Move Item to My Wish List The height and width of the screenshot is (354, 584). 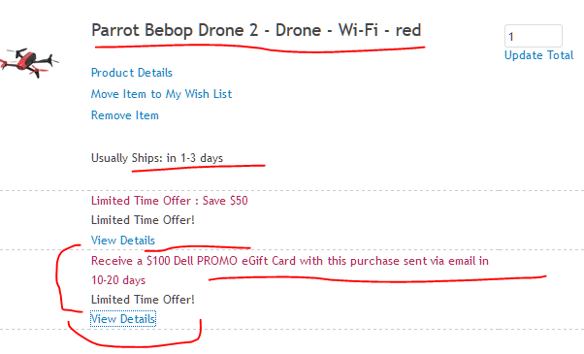point(161,94)
